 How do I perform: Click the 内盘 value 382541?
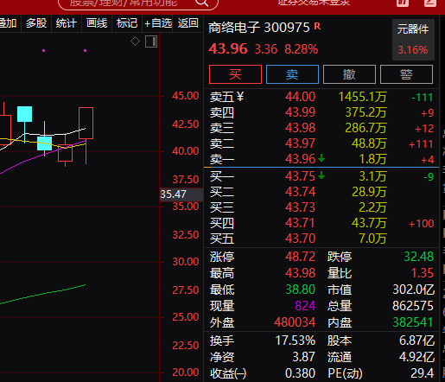point(413,322)
